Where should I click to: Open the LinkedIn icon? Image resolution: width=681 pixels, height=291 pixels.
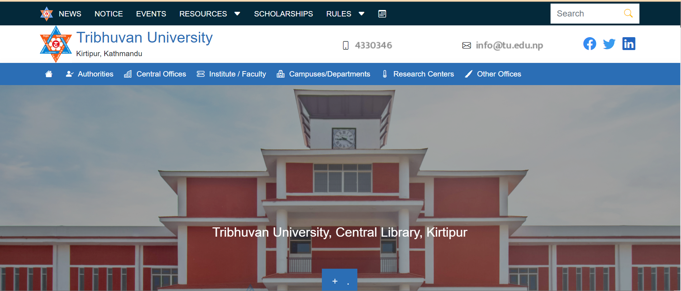(629, 44)
